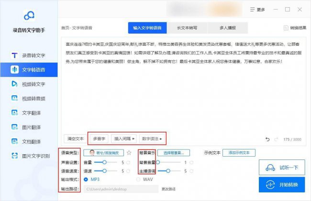Click the output path field
311x201 pixels.
coord(121,189)
